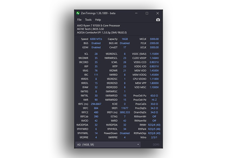This screenshot has width=237, height=158.
Task: Click the tRFC (ns) 294.6667 value
Action: click(96, 104)
